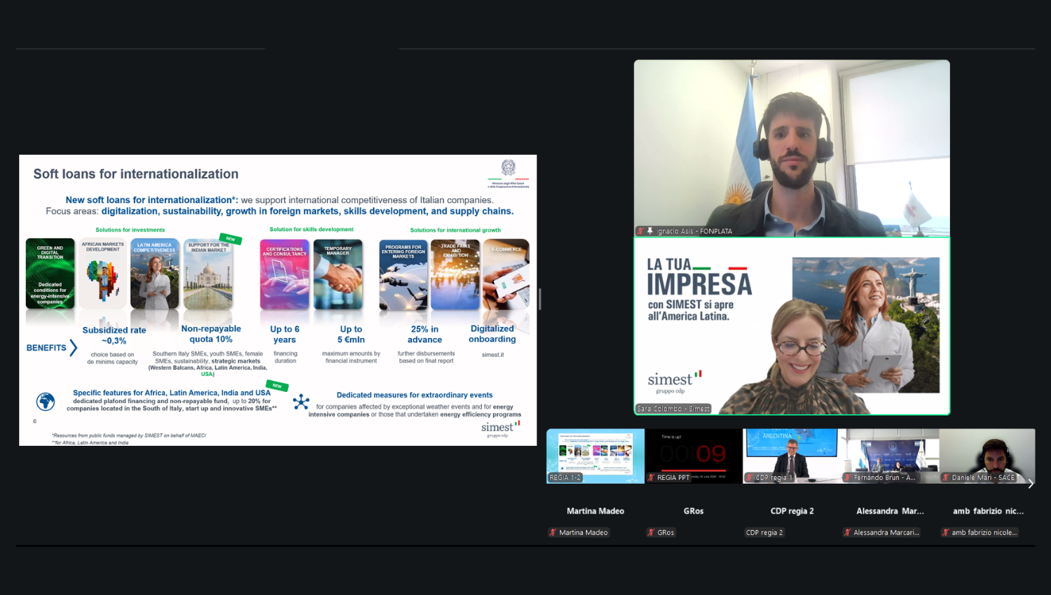Click muted mic icon on Daniele Mari thumbnail

pos(946,477)
